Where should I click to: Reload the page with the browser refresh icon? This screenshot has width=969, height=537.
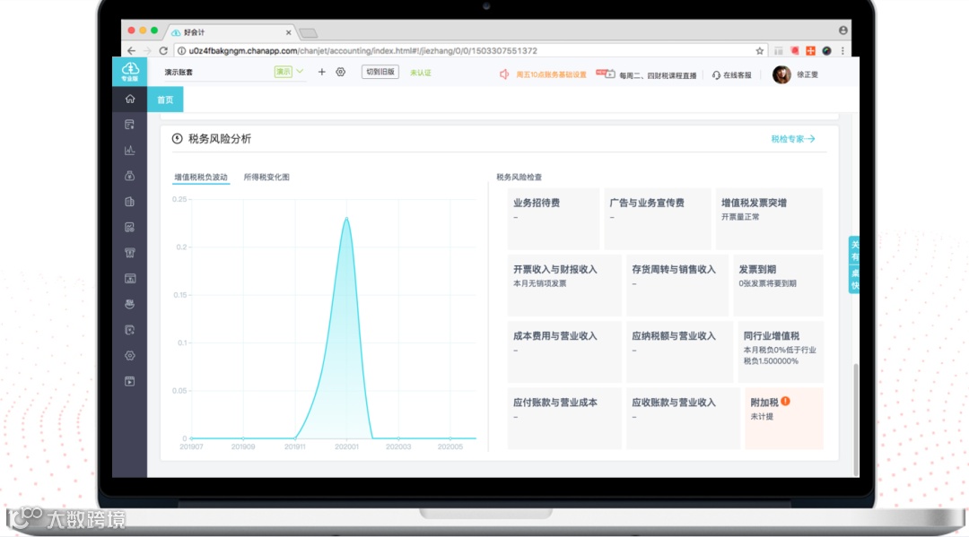point(163,50)
